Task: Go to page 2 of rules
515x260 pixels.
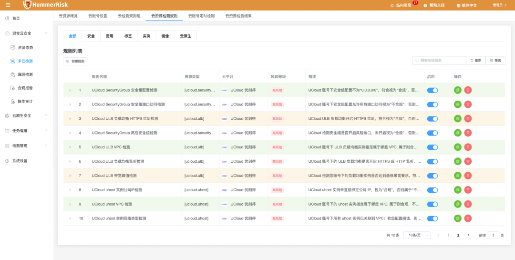Action: (458, 235)
